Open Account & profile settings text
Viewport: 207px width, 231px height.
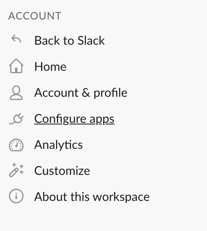coord(81,93)
